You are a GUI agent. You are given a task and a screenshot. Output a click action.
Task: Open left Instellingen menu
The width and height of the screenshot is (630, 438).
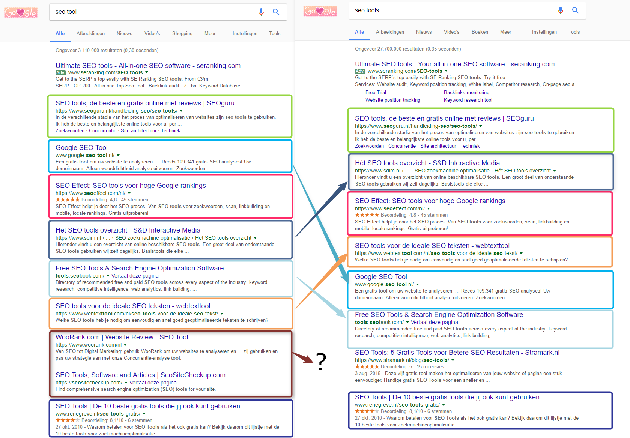click(245, 33)
